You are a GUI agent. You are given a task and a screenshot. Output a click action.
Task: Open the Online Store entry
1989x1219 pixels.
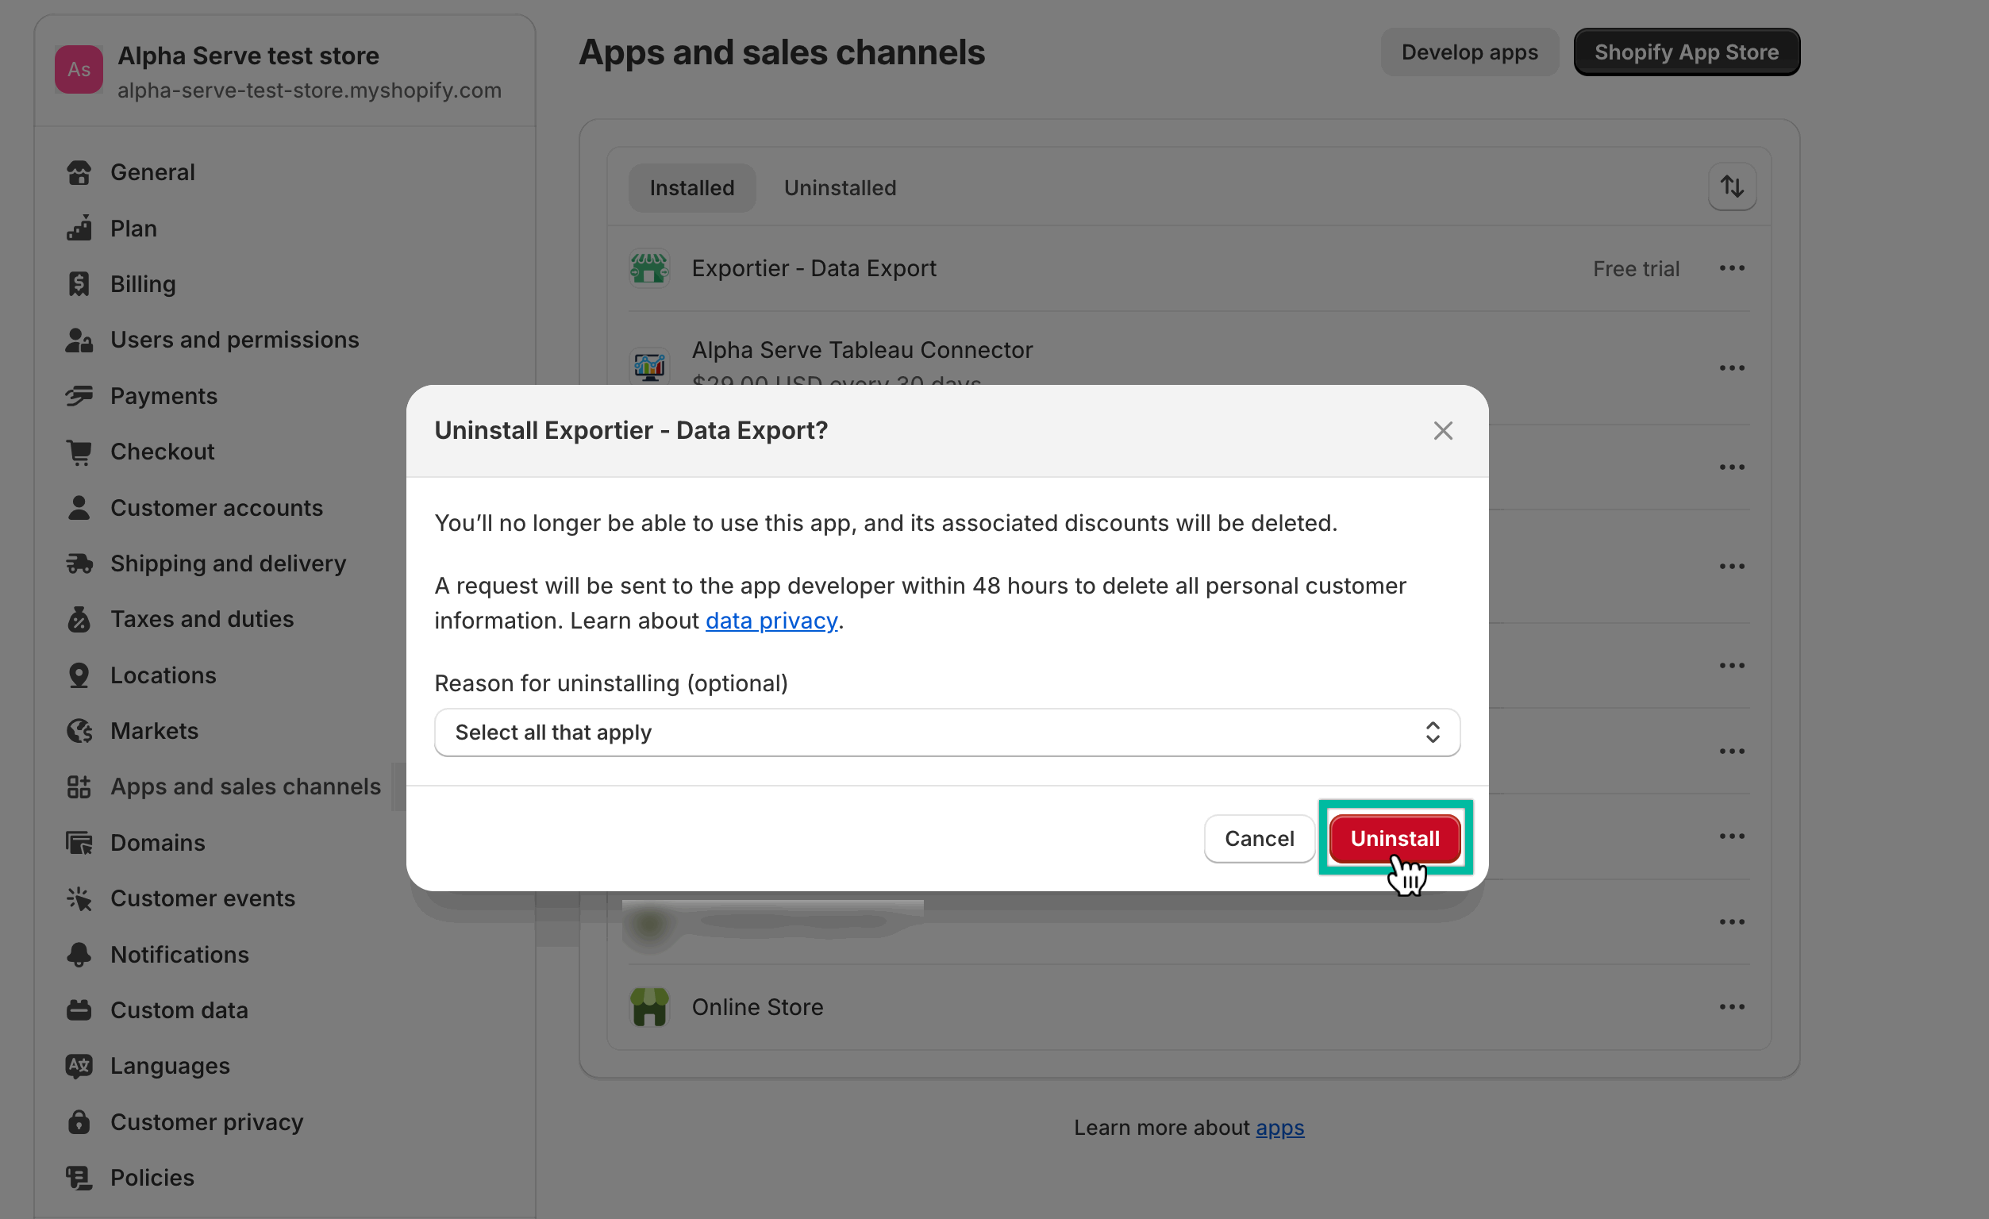pos(756,1006)
